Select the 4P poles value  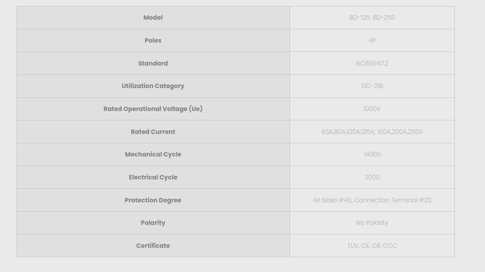pyautogui.click(x=372, y=41)
